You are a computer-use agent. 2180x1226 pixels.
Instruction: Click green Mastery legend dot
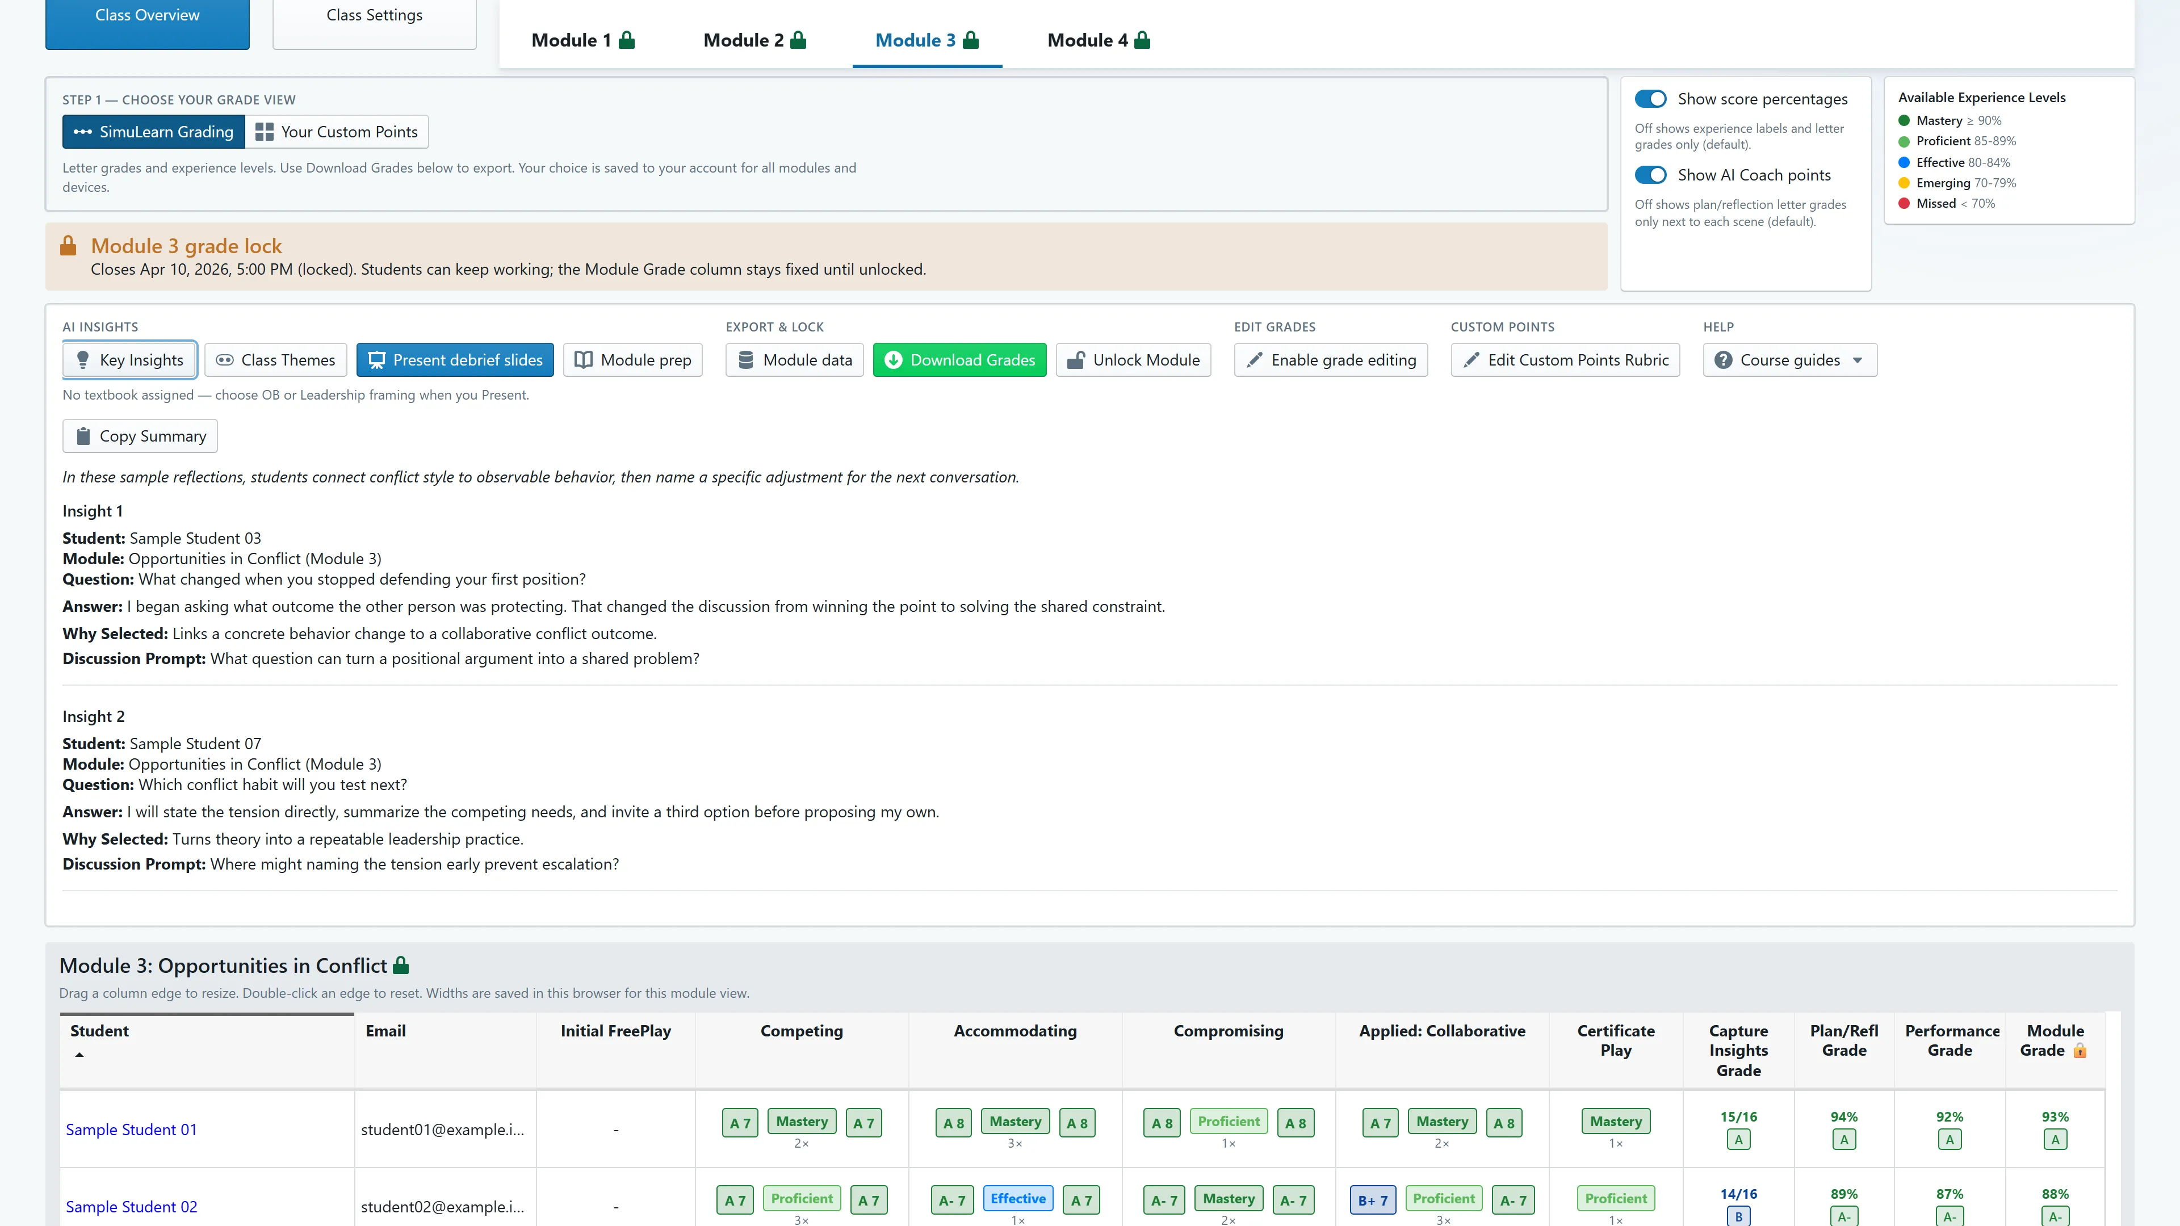[x=1904, y=121]
